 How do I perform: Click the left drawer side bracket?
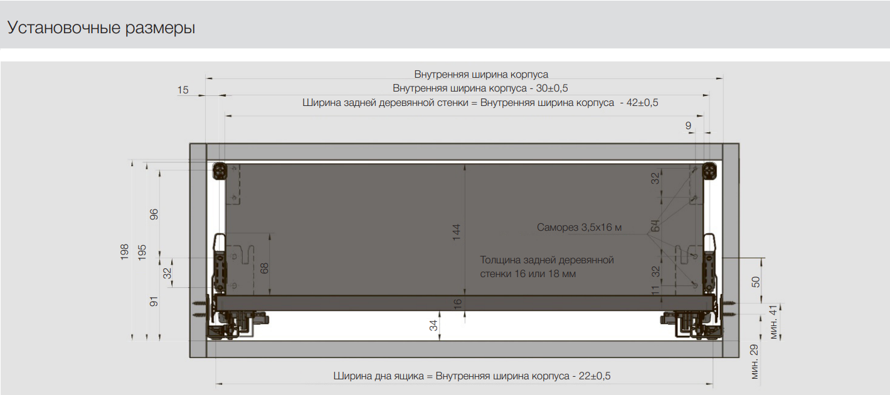click(220, 263)
